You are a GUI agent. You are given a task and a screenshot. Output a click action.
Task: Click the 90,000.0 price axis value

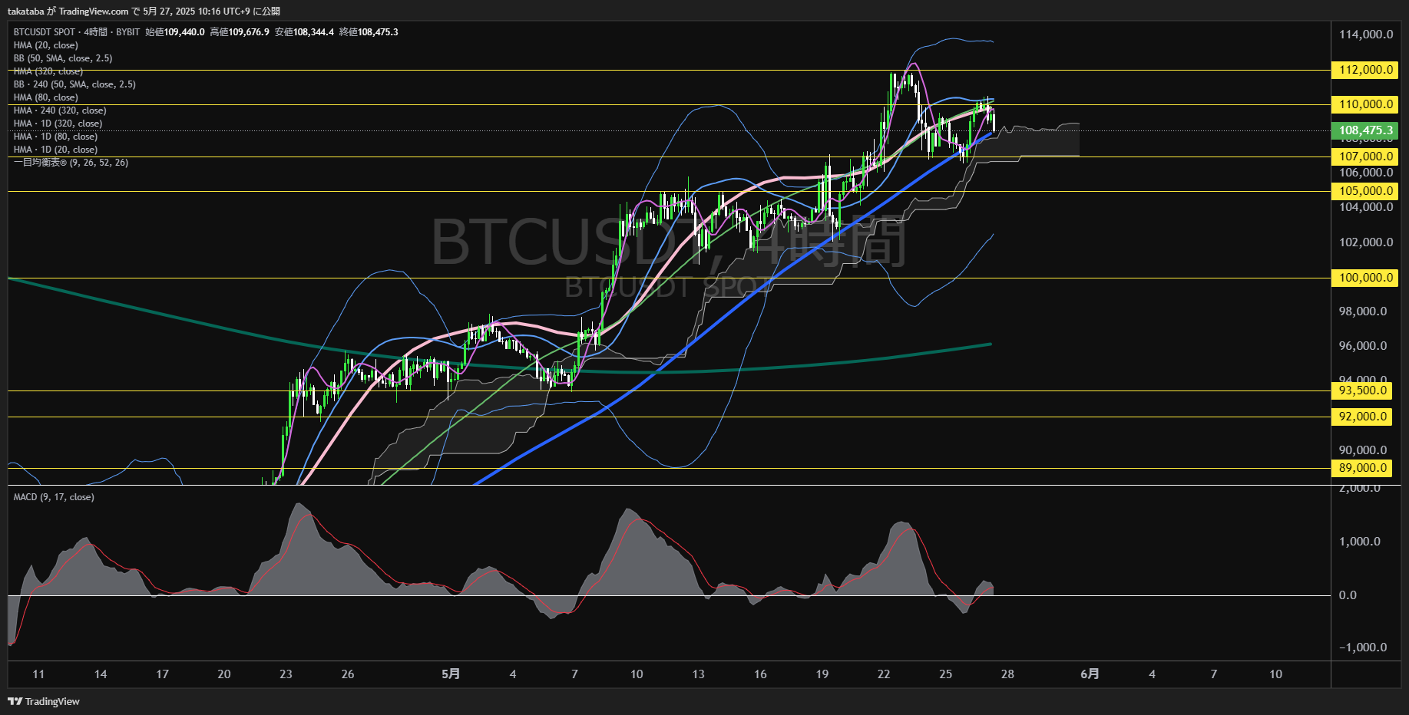point(1363,450)
